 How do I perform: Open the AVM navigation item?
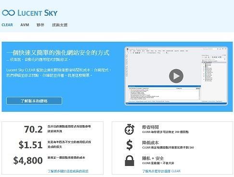tap(25, 25)
